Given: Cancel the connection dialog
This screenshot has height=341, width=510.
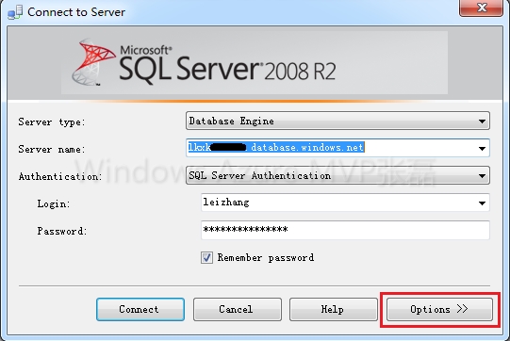Looking at the screenshot, I should pos(238,309).
